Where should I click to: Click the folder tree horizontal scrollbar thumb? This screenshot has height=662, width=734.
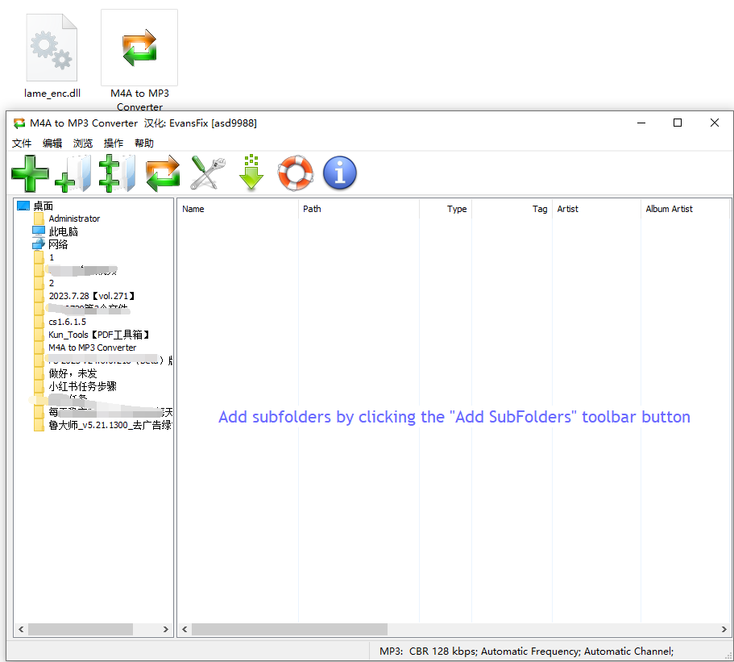pyautogui.click(x=81, y=629)
